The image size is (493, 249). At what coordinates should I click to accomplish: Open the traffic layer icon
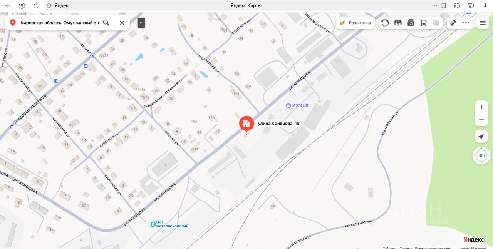pos(385,23)
